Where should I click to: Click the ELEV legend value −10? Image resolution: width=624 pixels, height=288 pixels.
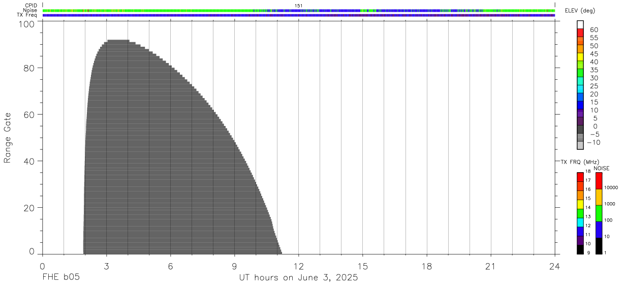click(x=594, y=142)
